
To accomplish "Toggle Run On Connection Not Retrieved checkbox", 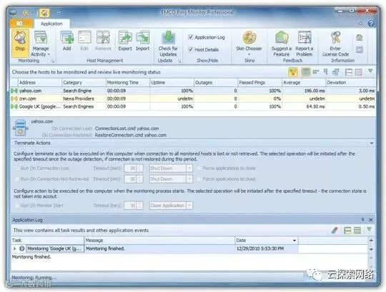I will pyautogui.click(x=17, y=179).
